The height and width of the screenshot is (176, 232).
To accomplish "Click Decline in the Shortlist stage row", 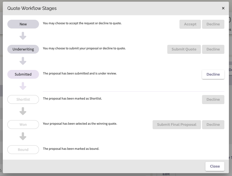I will (x=213, y=99).
